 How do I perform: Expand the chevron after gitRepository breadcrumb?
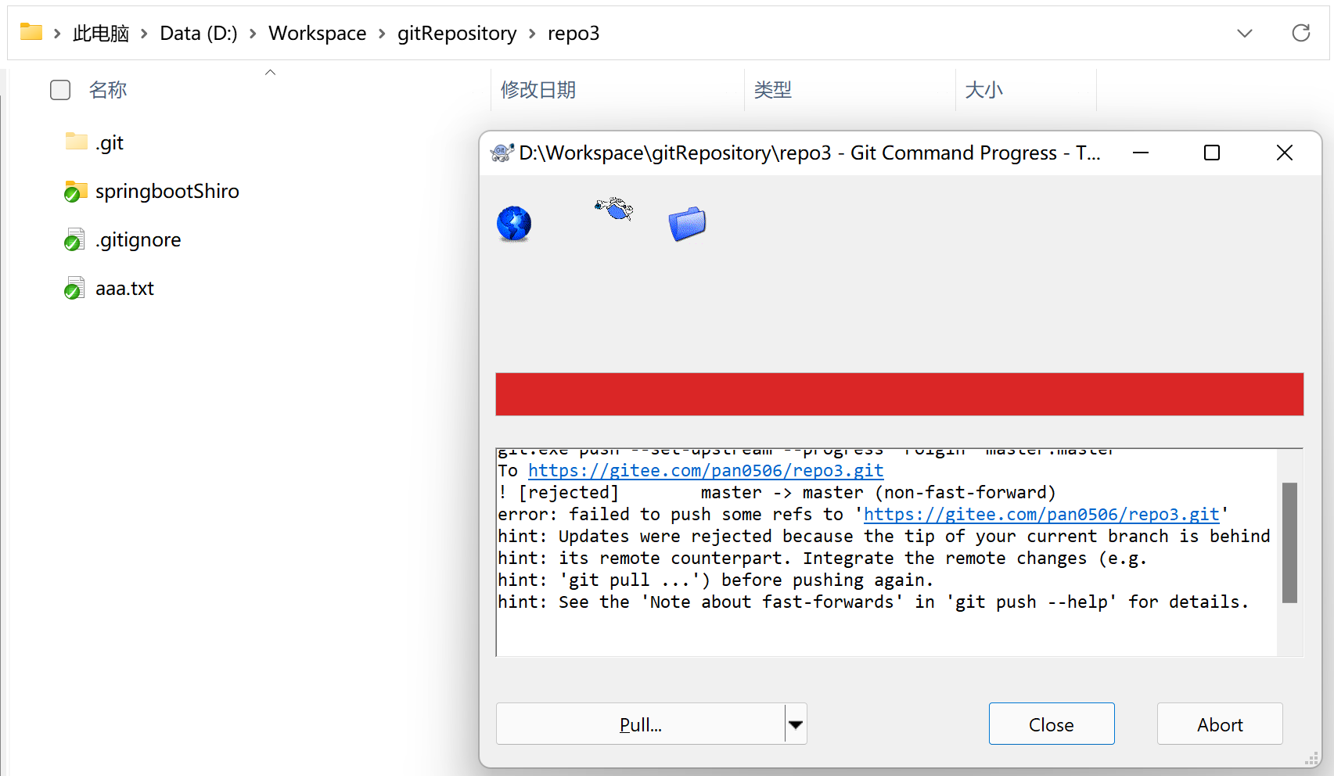pos(532,34)
